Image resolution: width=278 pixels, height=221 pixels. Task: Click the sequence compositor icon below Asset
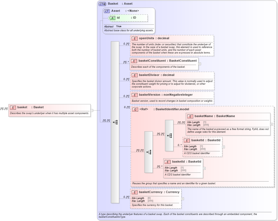tap(115, 122)
